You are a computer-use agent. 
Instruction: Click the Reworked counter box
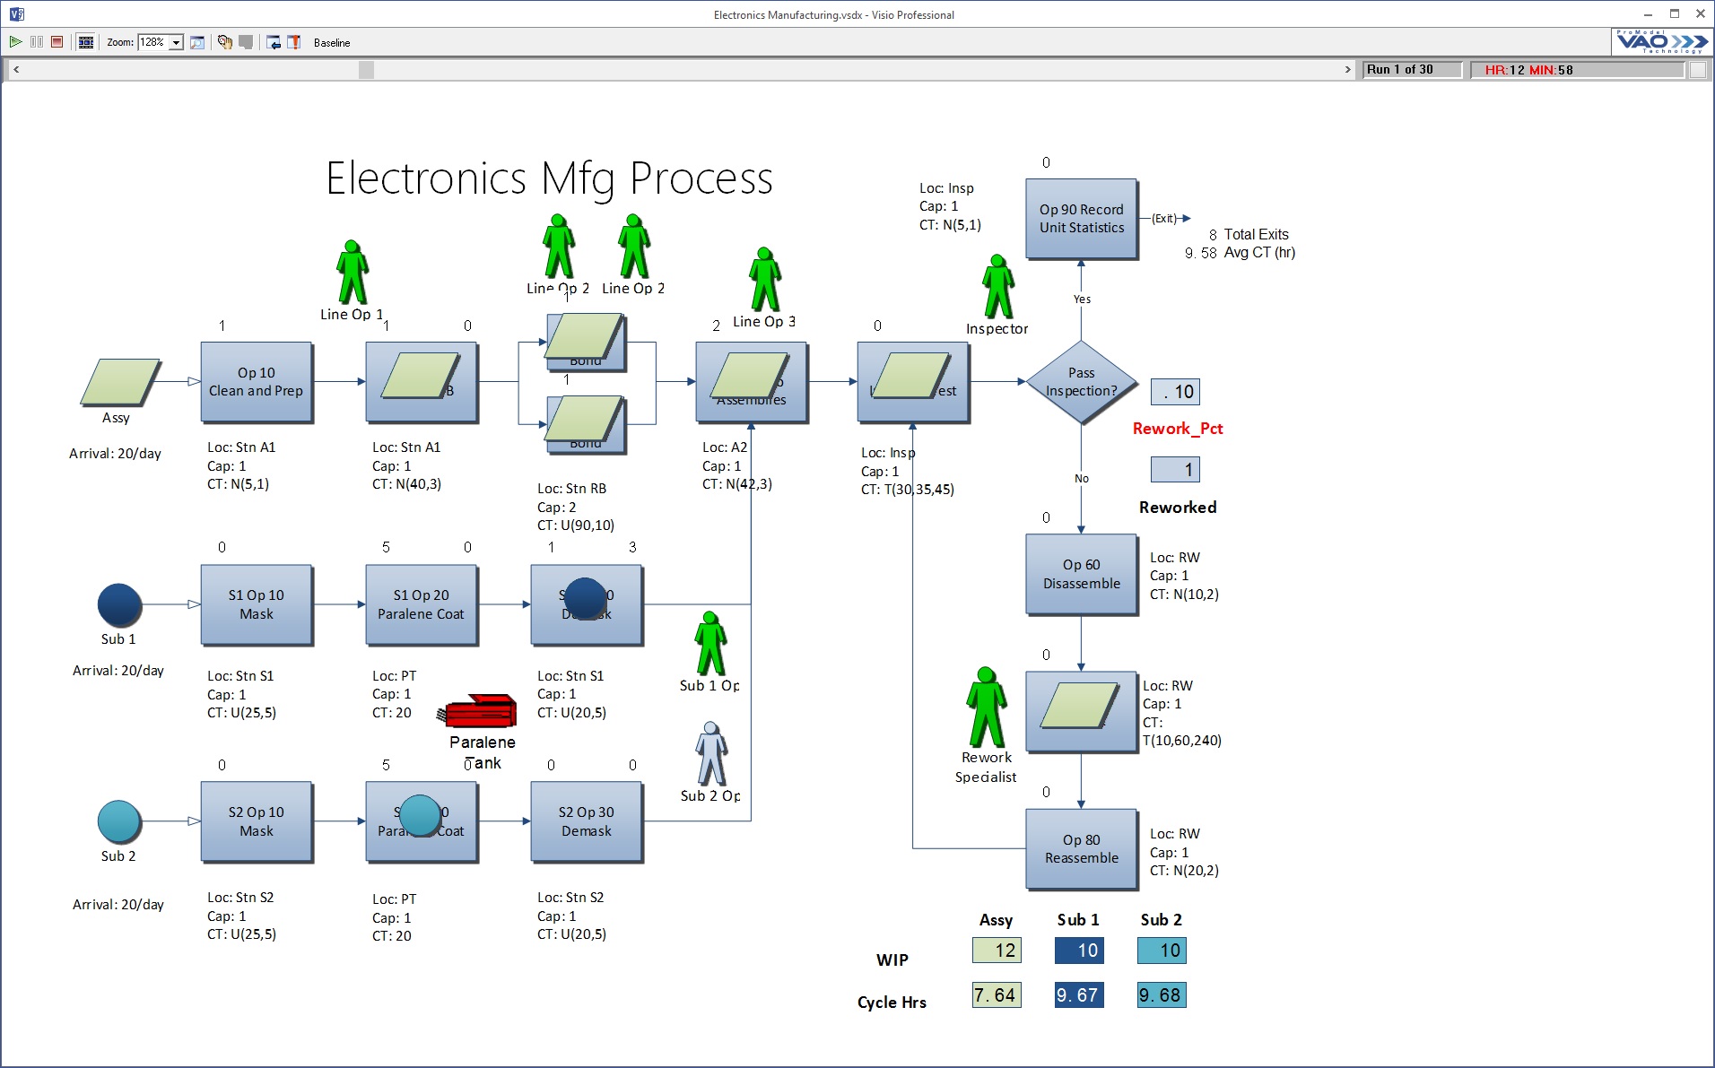point(1175,470)
